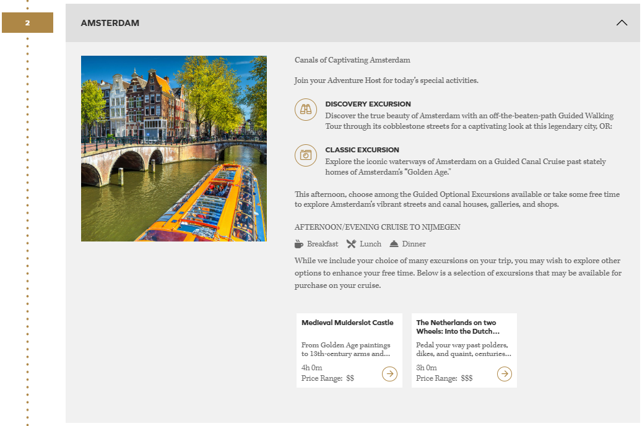The width and height of the screenshot is (642, 426).
Task: Collapse the Amsterdam section with the chevron
Action: pyautogui.click(x=622, y=23)
